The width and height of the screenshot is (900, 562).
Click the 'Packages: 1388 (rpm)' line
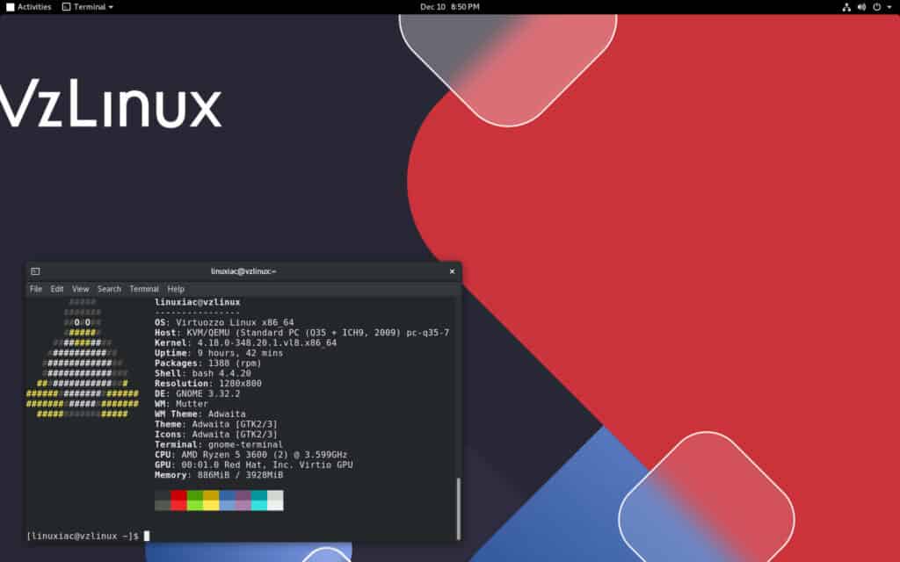click(207, 364)
